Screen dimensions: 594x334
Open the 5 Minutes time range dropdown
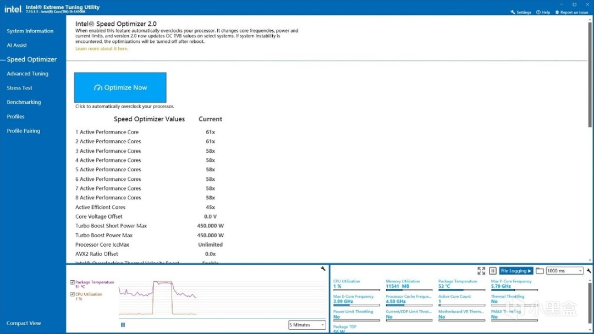tap(307, 325)
